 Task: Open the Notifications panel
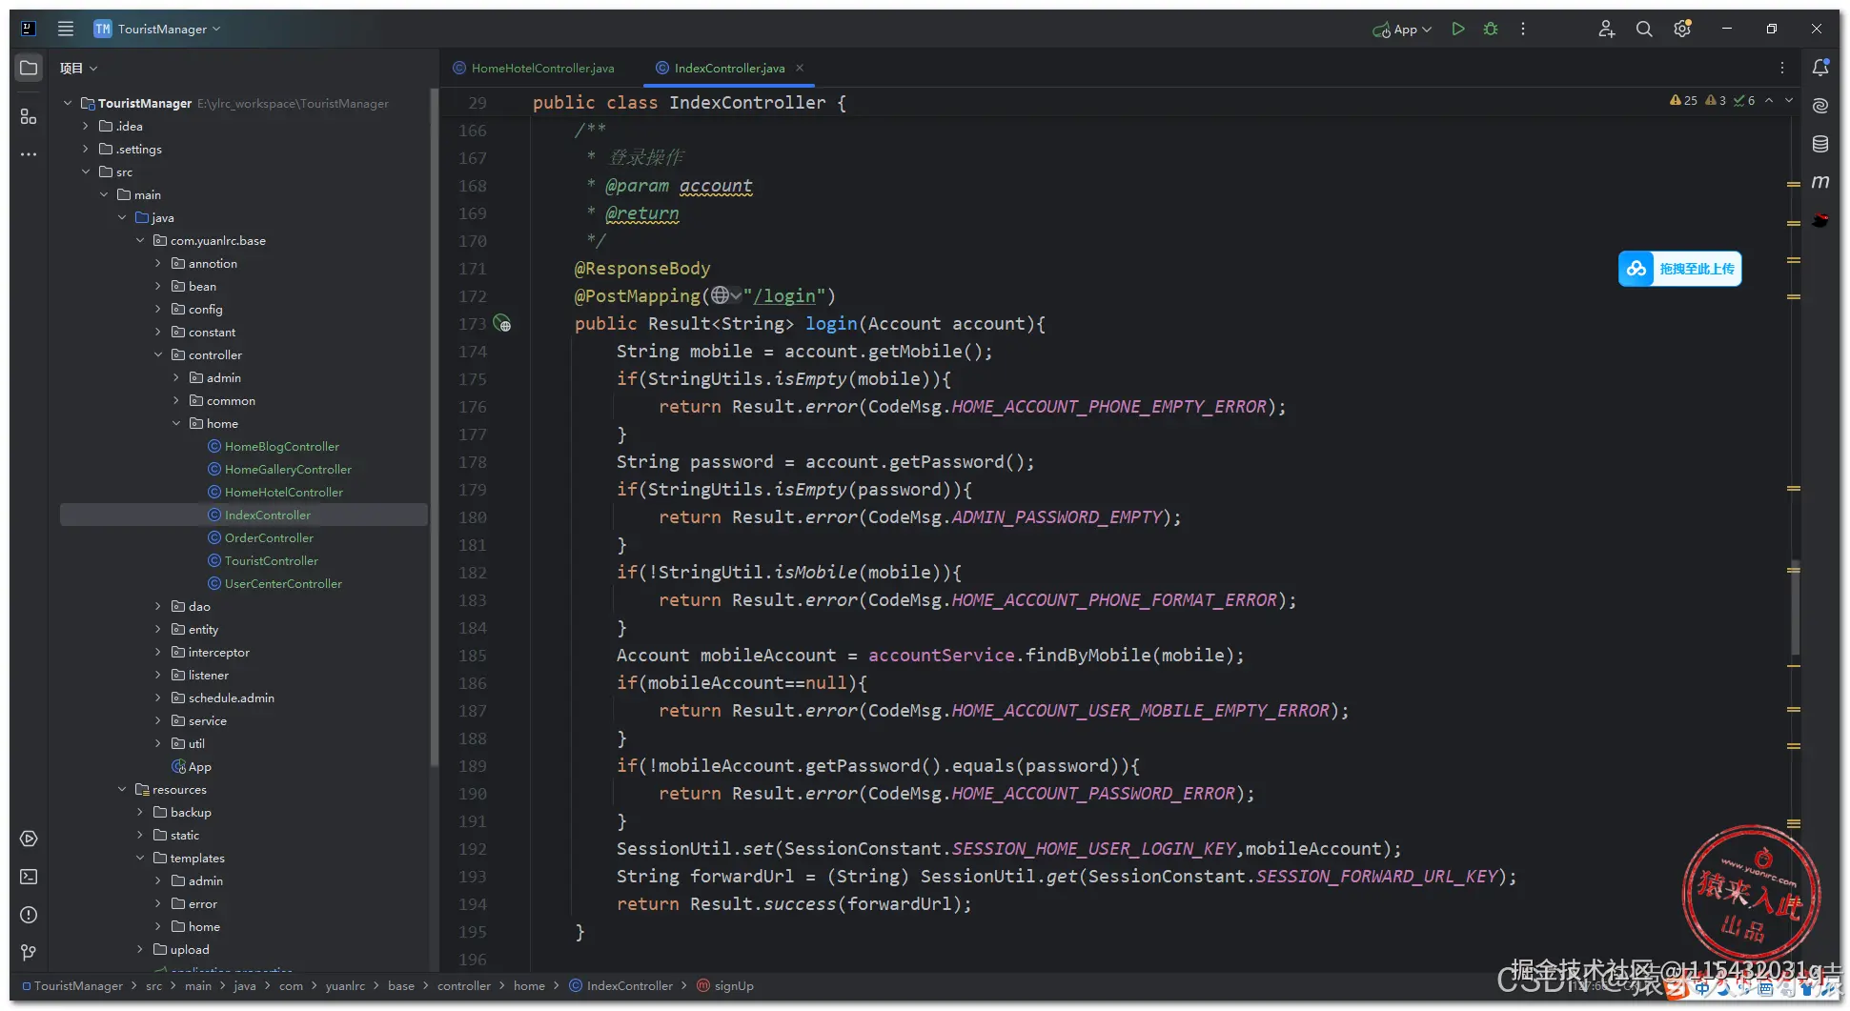(1820, 68)
